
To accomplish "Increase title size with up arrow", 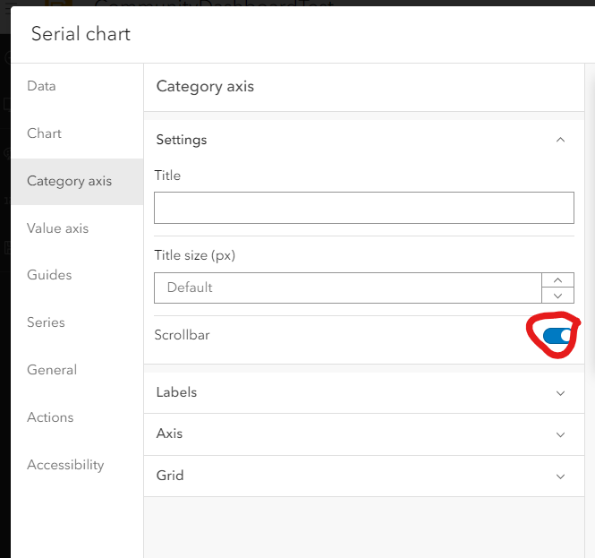I will click(x=558, y=280).
